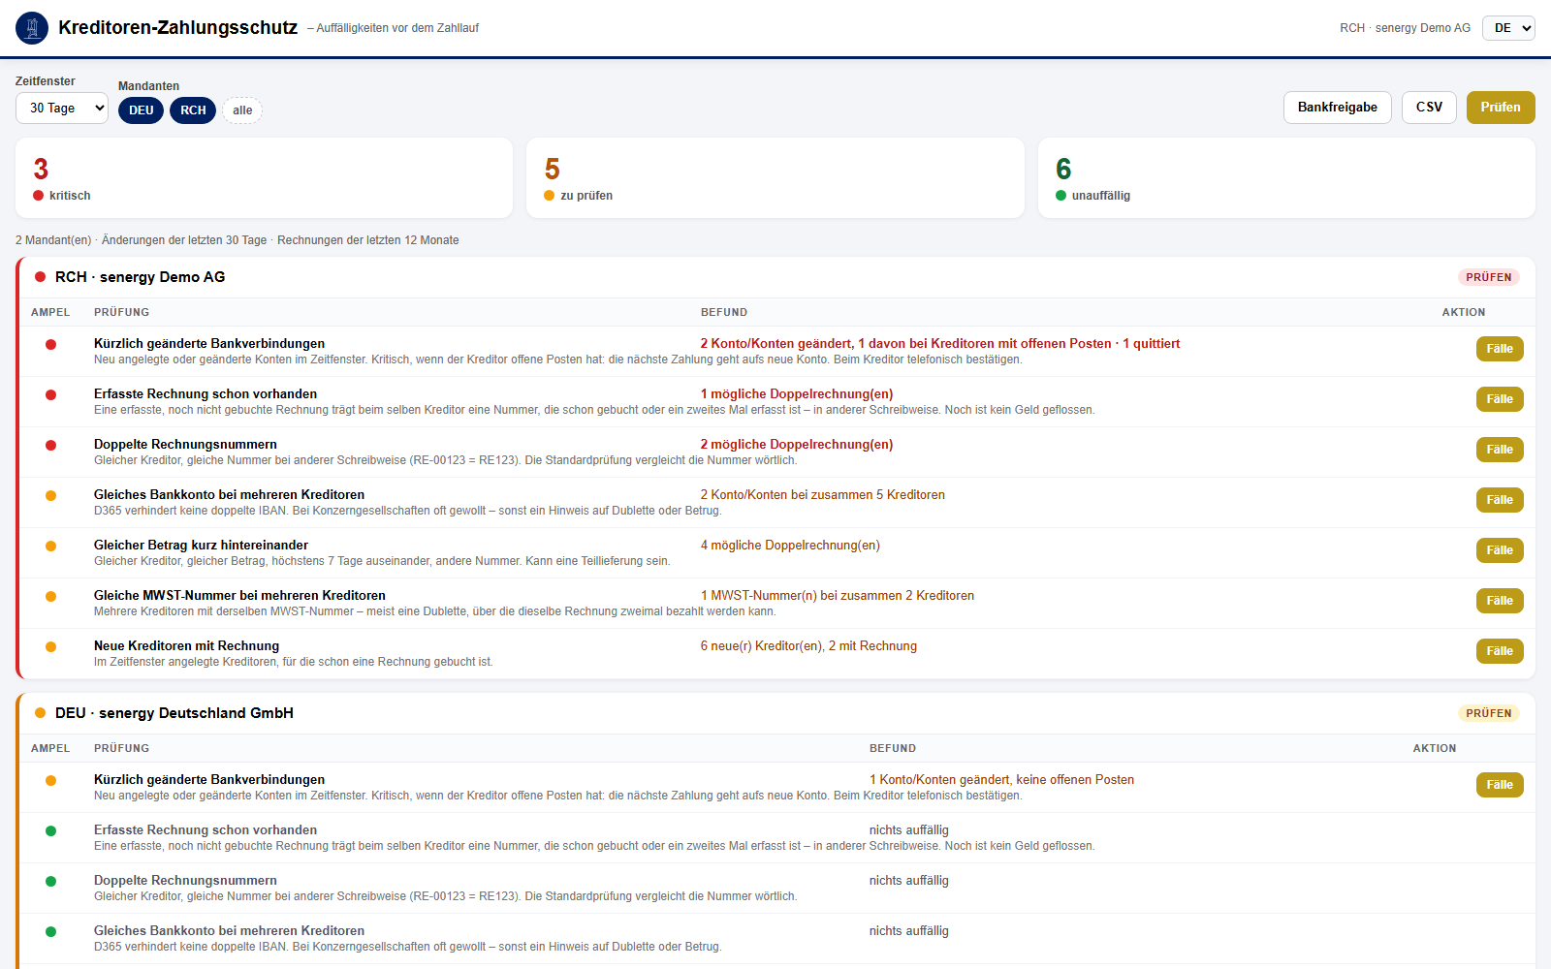Open Fälle for RCH Kürzlich geänderte Bankverbindungen
1551x969 pixels.
tap(1500, 349)
